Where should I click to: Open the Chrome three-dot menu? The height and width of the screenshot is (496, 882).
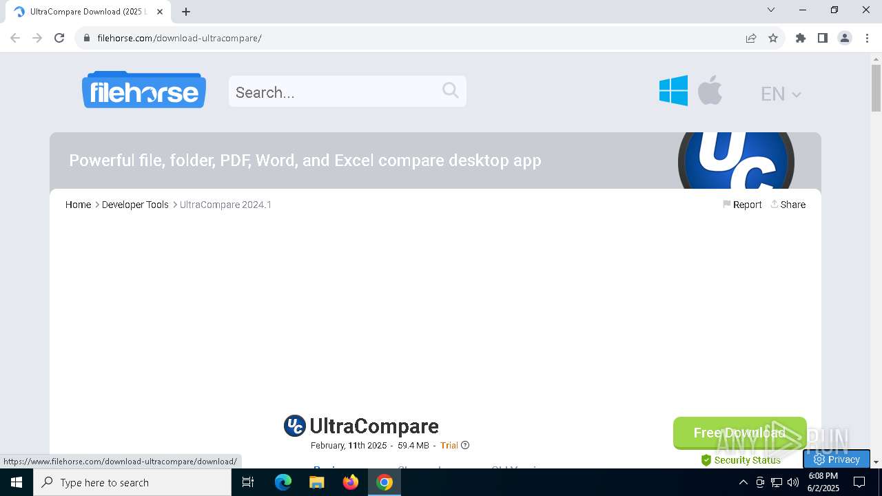[867, 38]
